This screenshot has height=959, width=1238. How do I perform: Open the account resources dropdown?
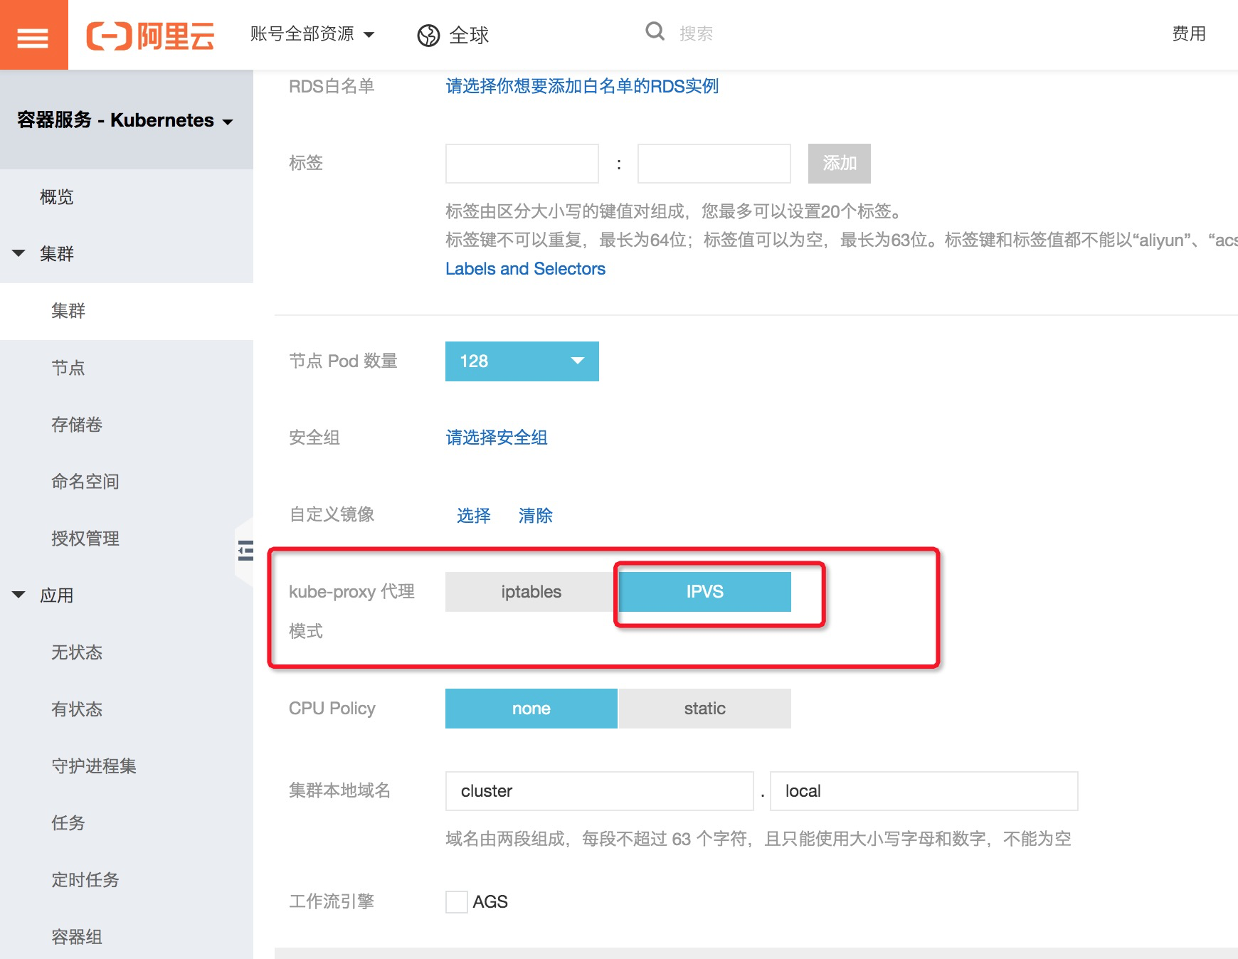click(x=312, y=34)
